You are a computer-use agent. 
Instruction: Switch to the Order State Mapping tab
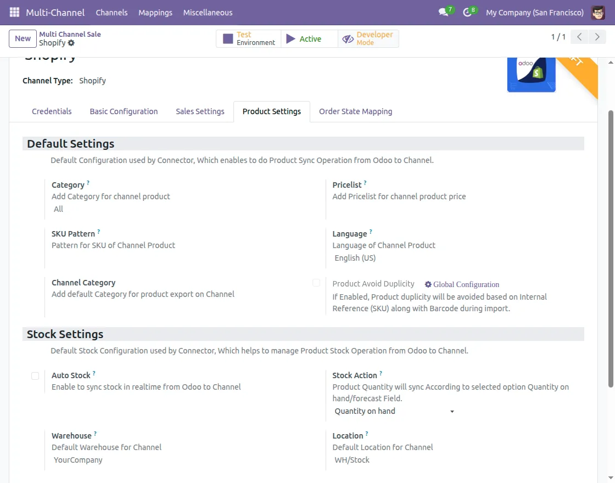pos(355,111)
